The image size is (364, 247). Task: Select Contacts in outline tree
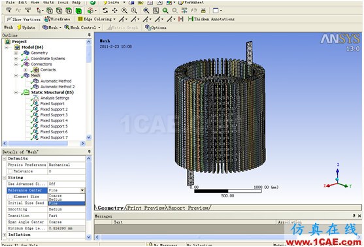[48, 70]
